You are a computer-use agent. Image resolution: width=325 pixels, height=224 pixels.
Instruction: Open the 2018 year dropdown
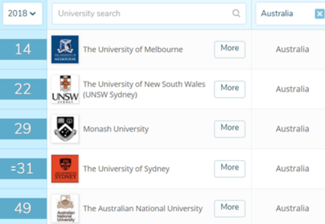click(x=22, y=14)
